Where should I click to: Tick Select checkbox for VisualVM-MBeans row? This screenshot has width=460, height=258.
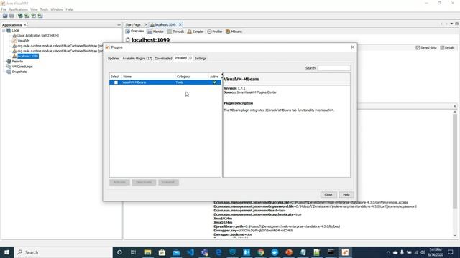click(116, 82)
